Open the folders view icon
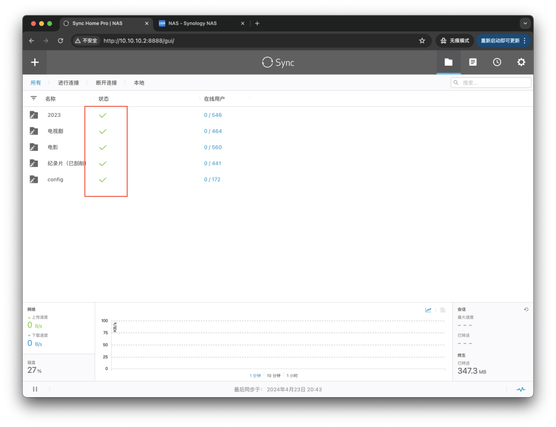The width and height of the screenshot is (556, 427). click(x=448, y=62)
